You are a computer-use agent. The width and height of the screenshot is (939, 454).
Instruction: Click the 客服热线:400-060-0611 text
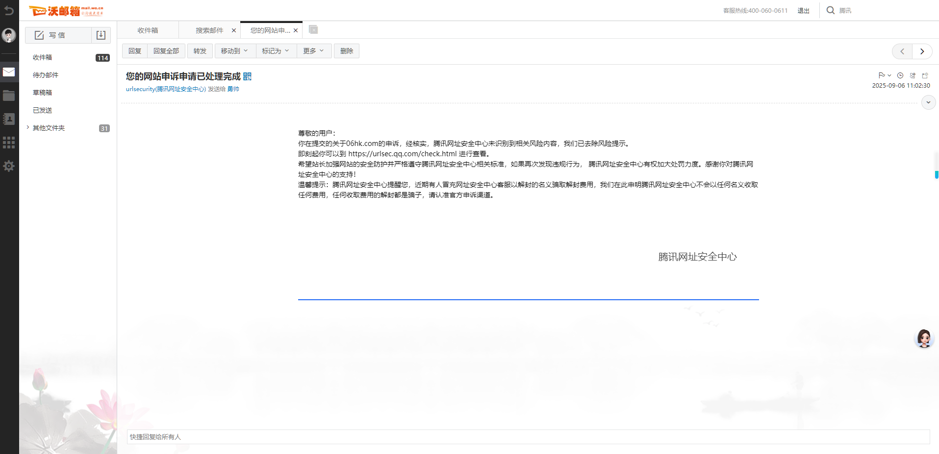[756, 11]
